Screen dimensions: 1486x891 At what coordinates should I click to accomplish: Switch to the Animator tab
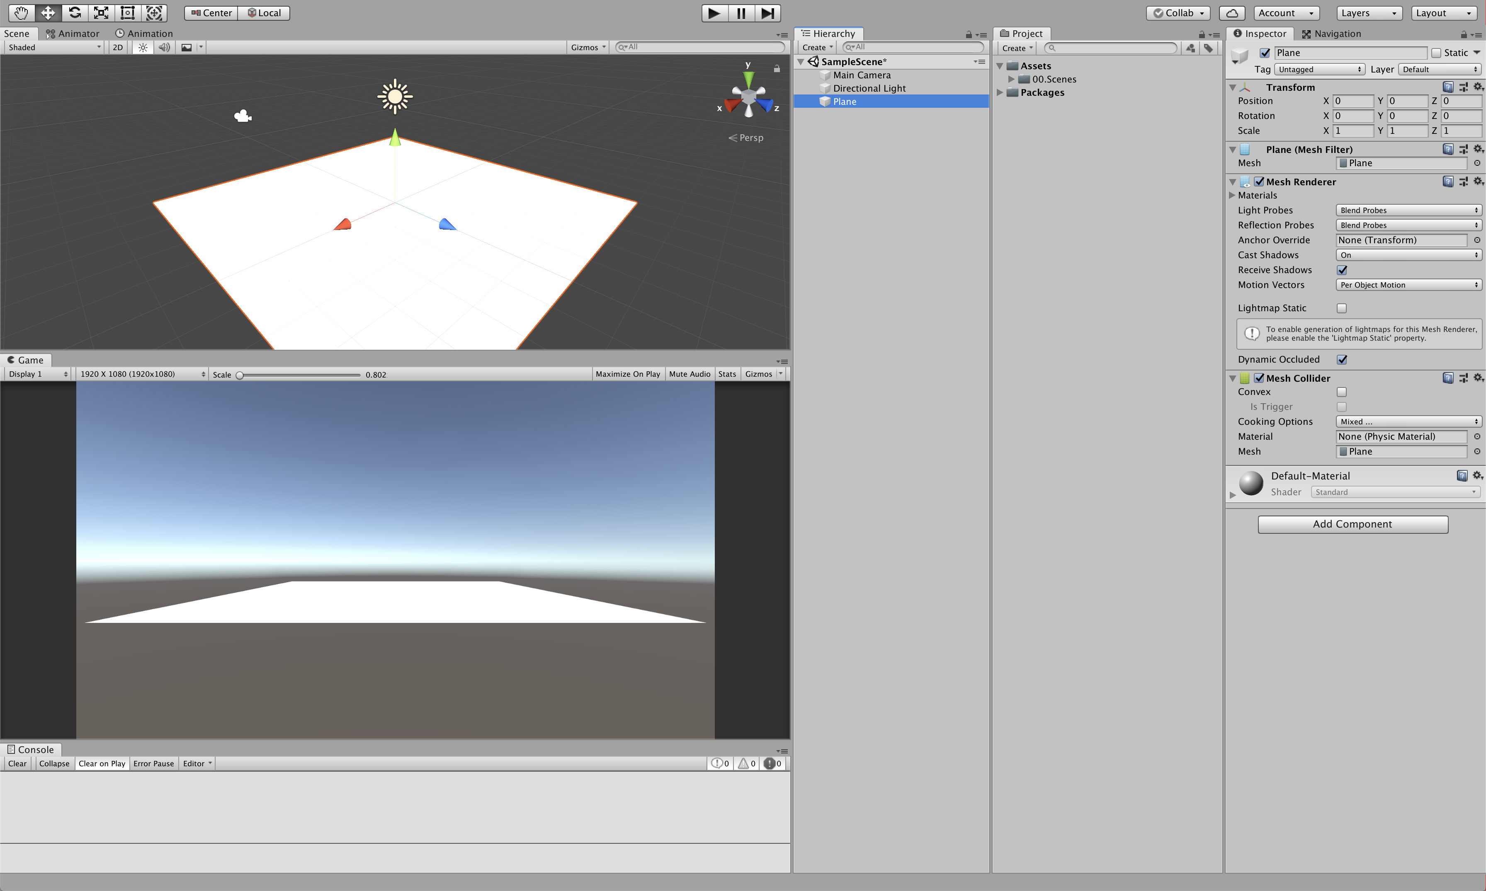point(73,34)
